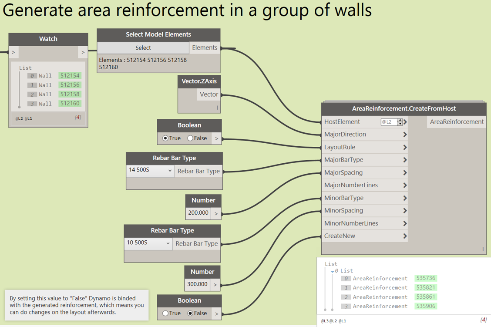Click the HostElement input port arrow
The image size is (491, 327).
406,122
